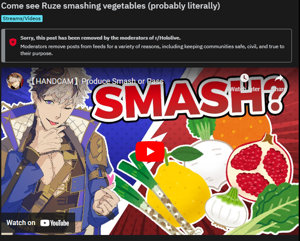Click the red shield removal icon
300x241 pixels.
click(x=13, y=42)
